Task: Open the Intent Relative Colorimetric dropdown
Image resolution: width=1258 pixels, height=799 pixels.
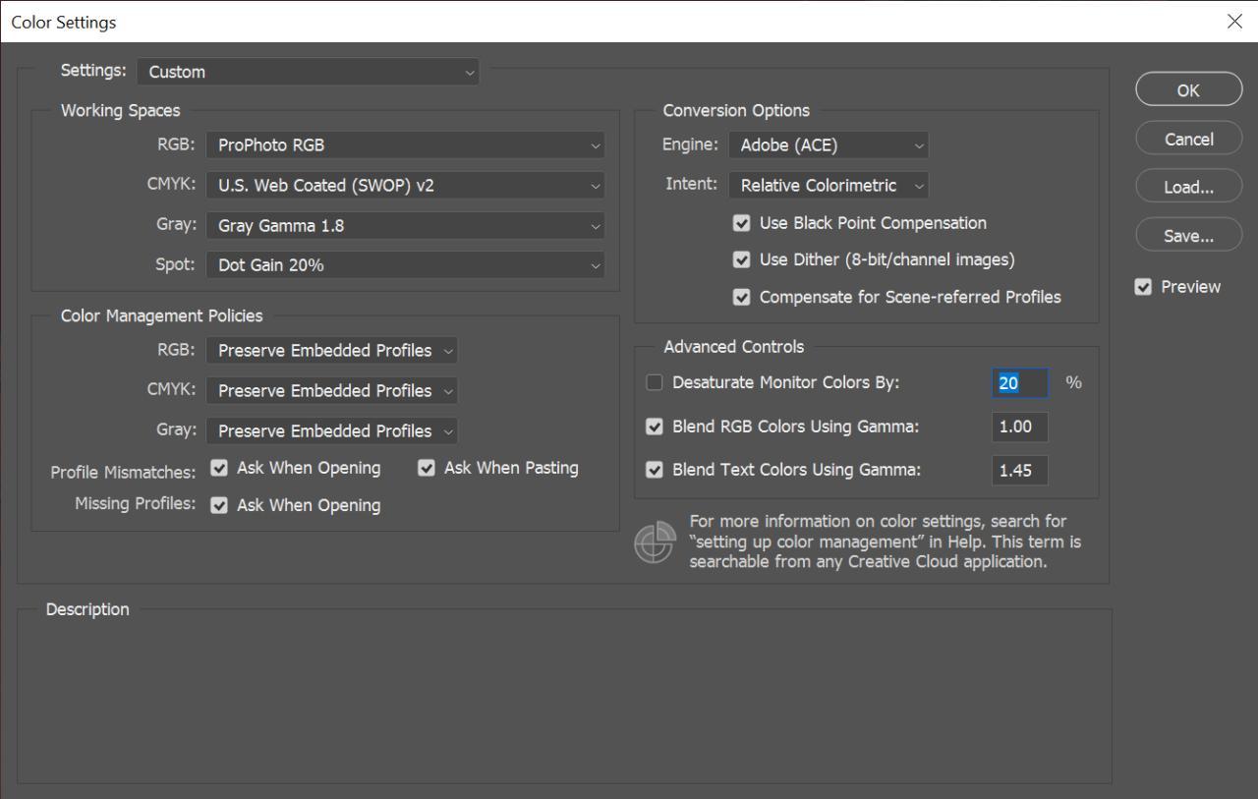Action: 828,186
